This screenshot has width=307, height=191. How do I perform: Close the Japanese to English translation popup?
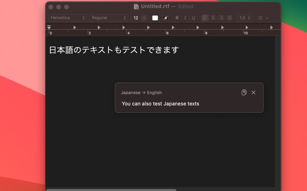point(253,92)
